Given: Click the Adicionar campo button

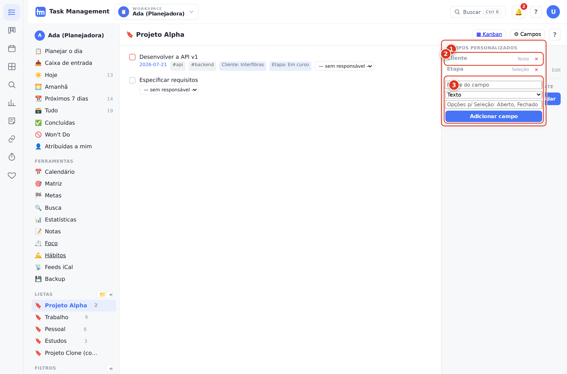Looking at the screenshot, I should point(493,116).
